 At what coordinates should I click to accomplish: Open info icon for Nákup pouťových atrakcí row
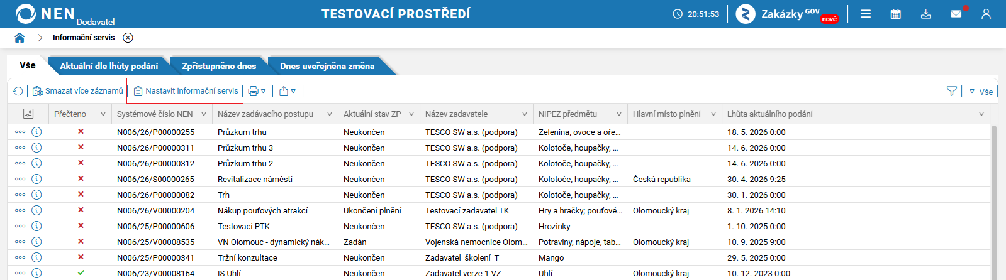click(x=36, y=210)
